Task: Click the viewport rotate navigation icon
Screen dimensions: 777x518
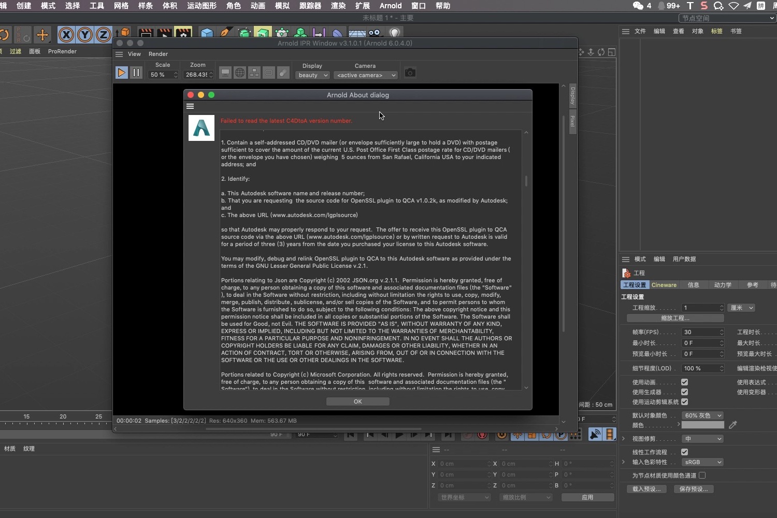Action: pos(601,52)
